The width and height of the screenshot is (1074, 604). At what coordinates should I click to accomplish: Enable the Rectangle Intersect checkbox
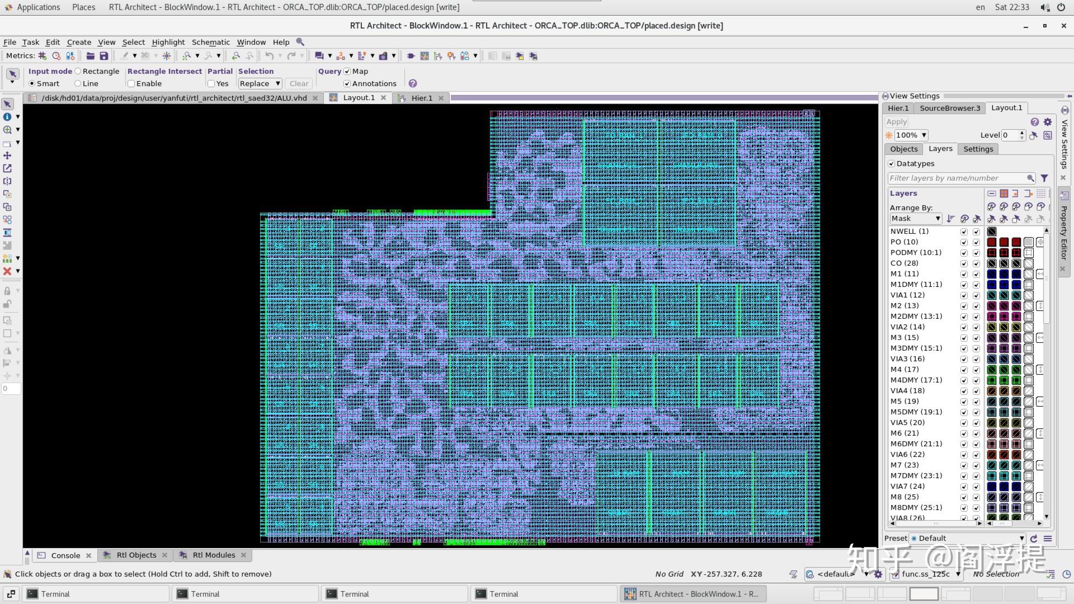click(x=131, y=84)
